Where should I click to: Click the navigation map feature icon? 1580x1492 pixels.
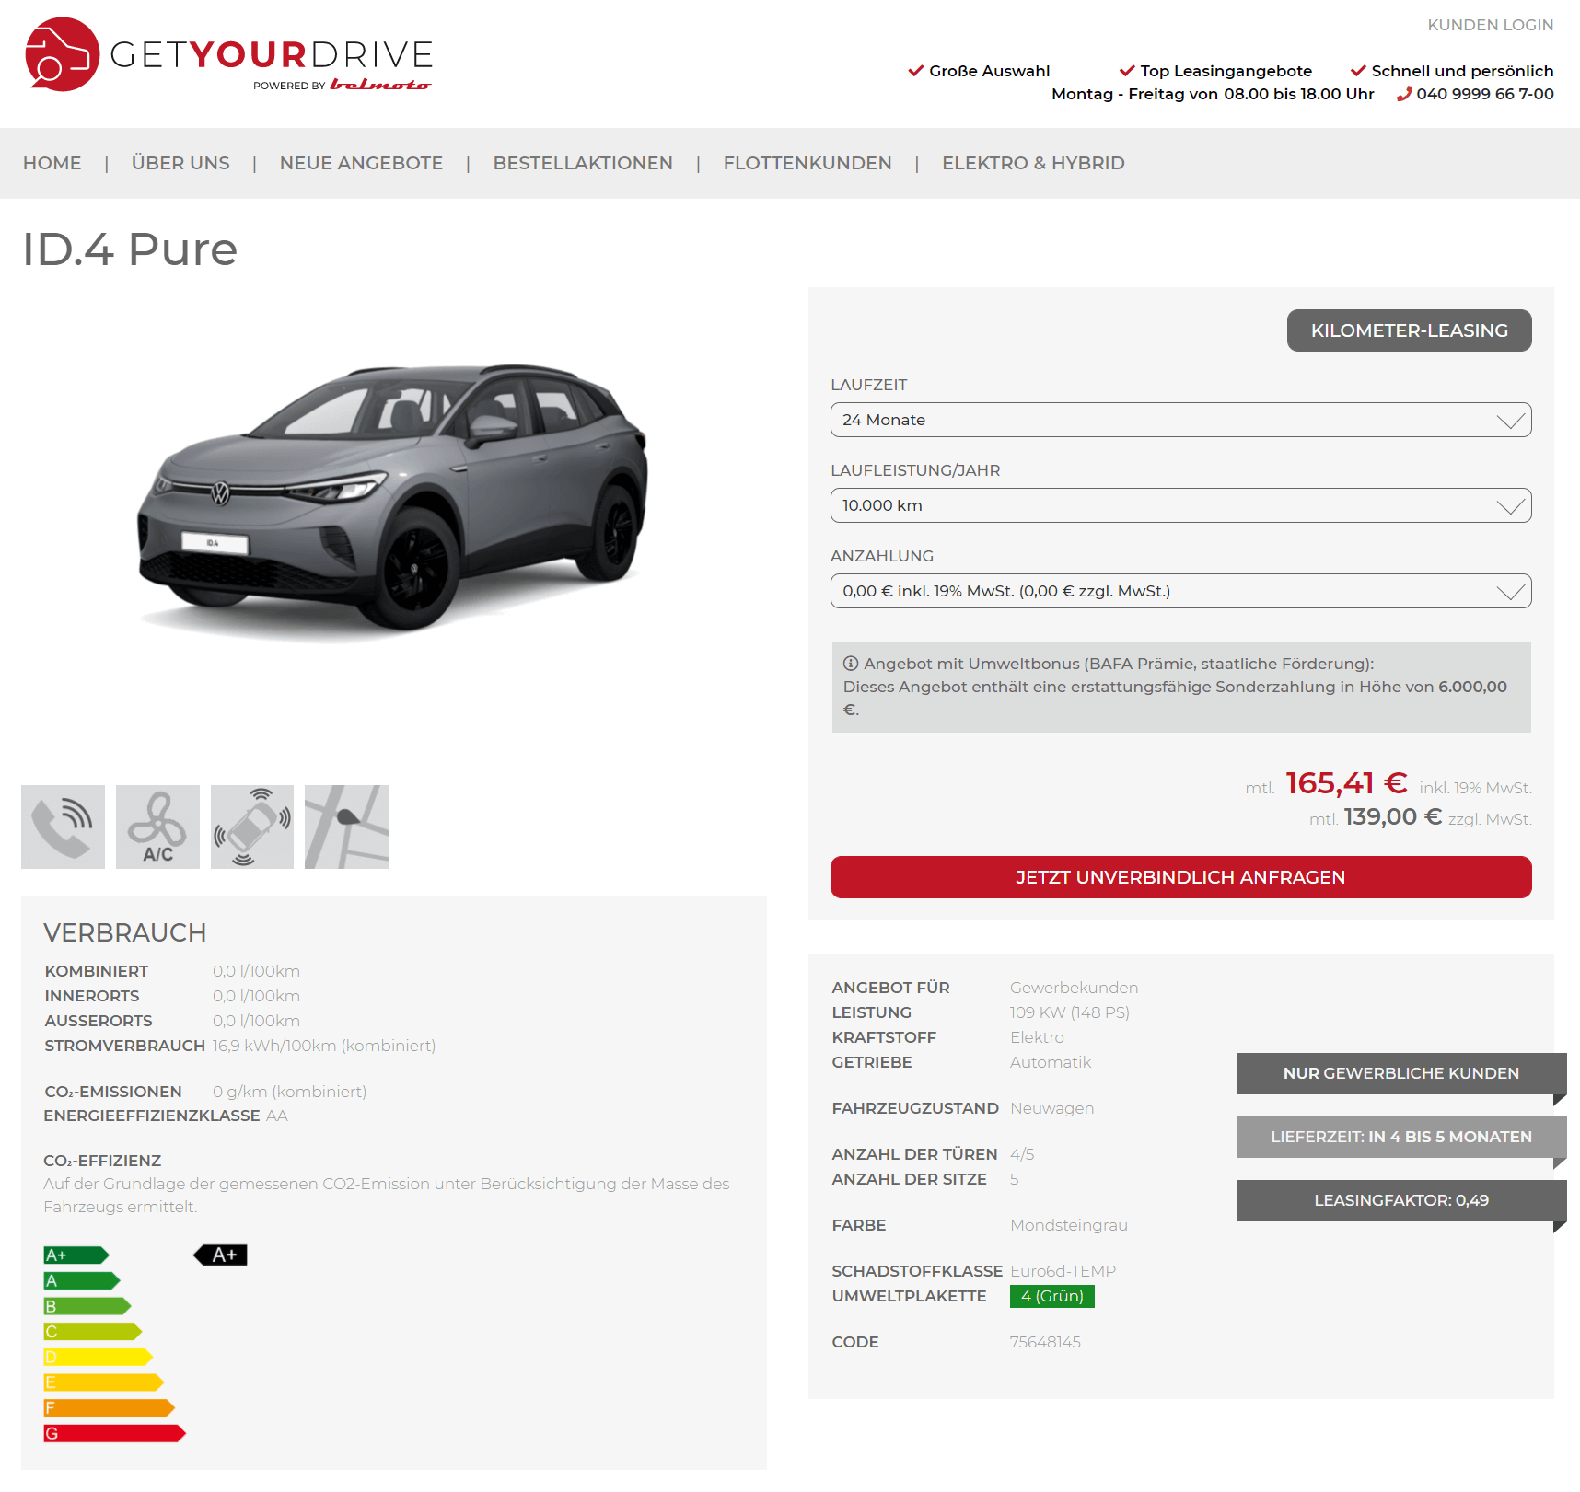click(346, 827)
